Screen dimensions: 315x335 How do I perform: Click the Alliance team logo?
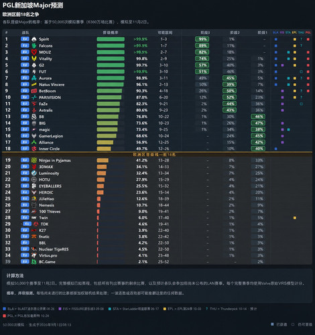click(x=34, y=143)
